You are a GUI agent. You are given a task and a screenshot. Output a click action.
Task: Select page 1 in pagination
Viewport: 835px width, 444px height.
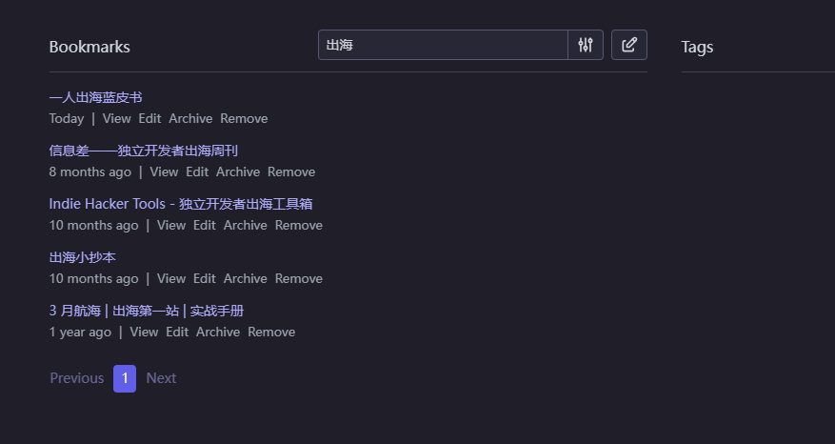tap(125, 378)
